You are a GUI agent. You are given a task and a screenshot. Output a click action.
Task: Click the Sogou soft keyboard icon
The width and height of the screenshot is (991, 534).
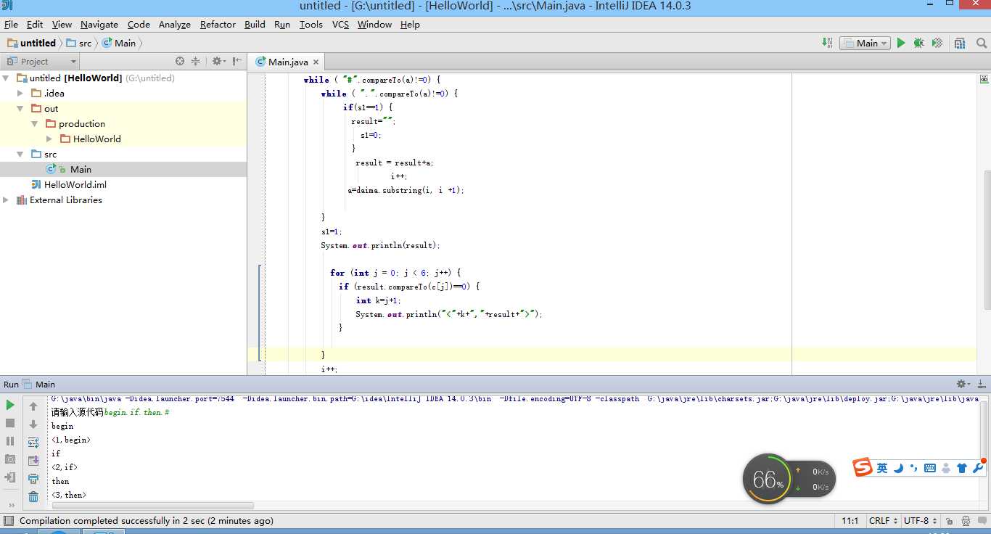[x=930, y=468]
